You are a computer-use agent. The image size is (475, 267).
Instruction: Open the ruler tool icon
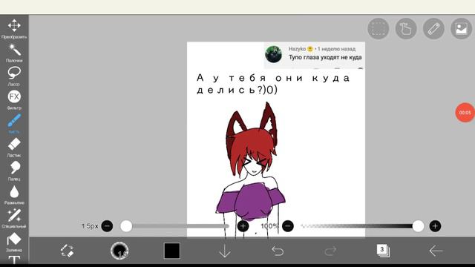point(433,29)
